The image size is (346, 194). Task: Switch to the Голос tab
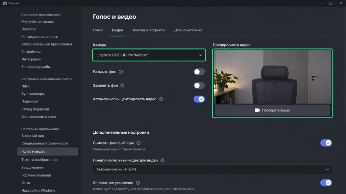coord(98,30)
